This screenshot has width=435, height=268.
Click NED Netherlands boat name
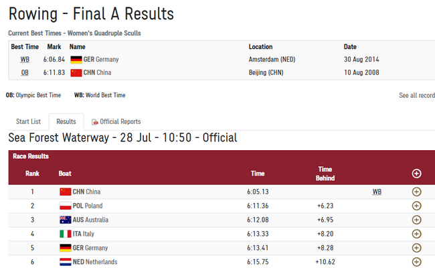coord(95,262)
